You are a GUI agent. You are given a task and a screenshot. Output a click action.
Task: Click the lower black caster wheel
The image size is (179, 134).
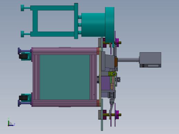coord(23,98)
